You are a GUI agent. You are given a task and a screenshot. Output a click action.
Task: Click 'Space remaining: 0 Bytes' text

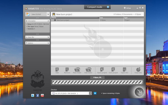point(111,93)
